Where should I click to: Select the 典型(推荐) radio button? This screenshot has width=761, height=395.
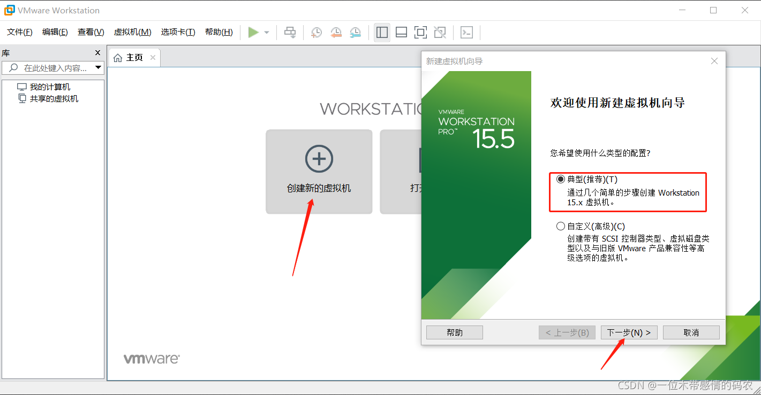(x=561, y=180)
